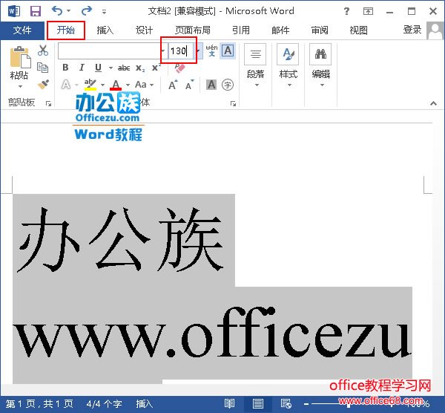
Task: Toggle Underline formatting
Action: click(x=98, y=68)
